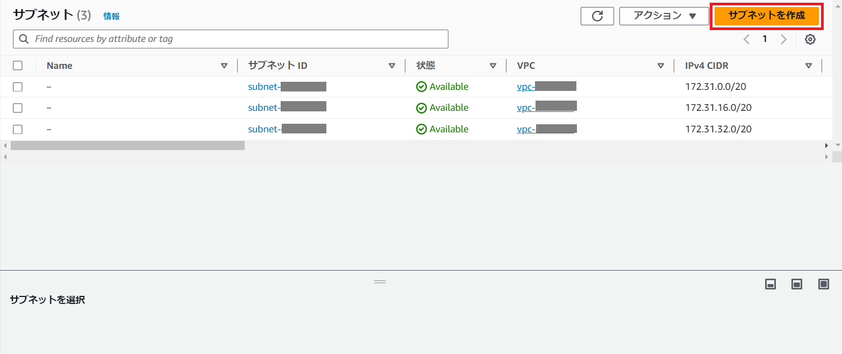Go to previous page arrow
This screenshot has height=354, width=842.
coord(746,39)
